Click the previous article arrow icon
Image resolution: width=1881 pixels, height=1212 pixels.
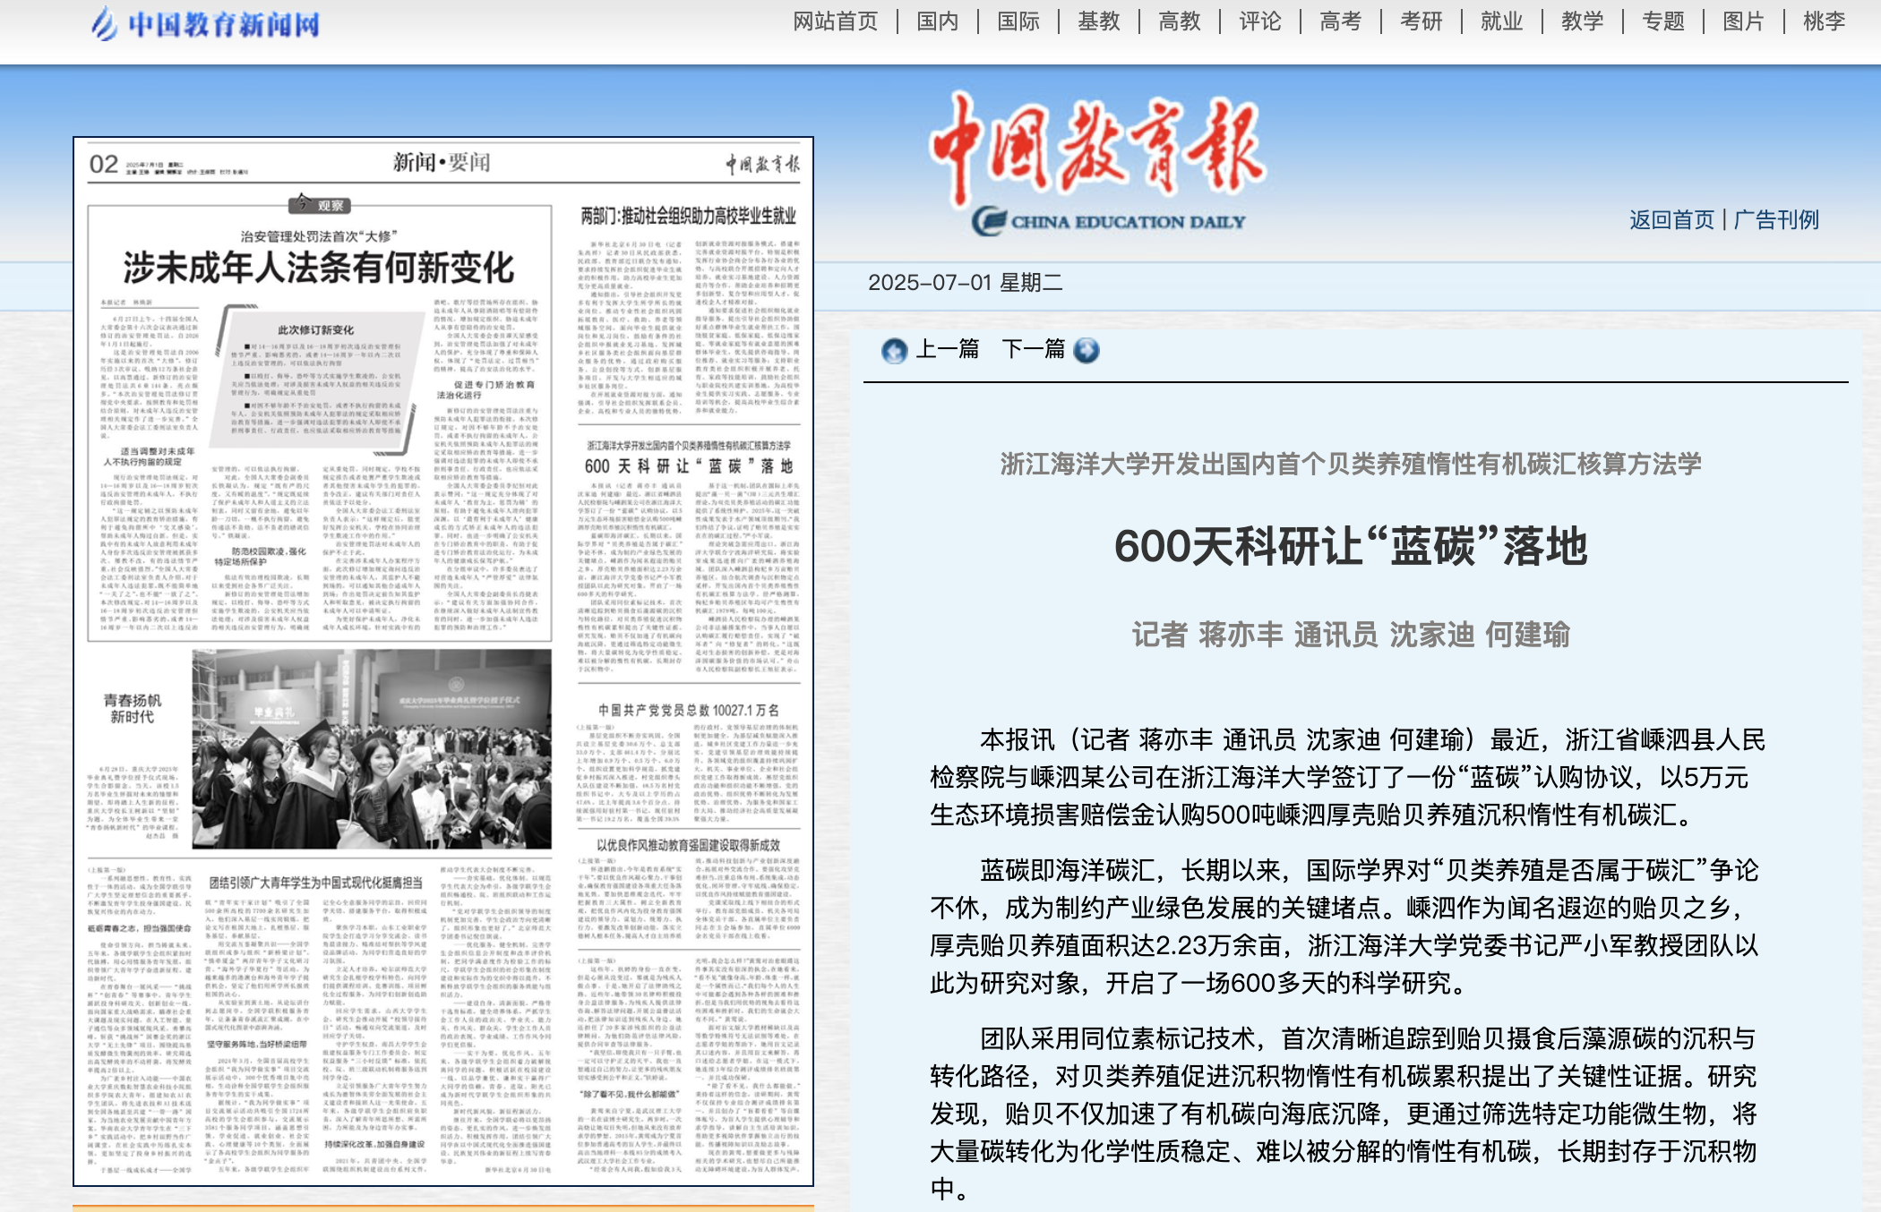(894, 350)
